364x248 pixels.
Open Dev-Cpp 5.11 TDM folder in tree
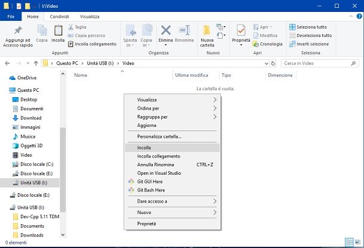tap(36, 216)
